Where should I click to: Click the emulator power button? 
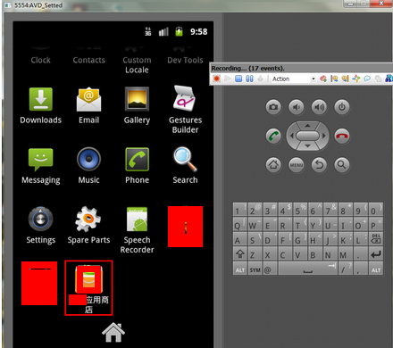342,107
